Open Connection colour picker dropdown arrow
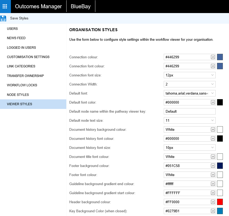 pyautogui.click(x=213, y=57)
